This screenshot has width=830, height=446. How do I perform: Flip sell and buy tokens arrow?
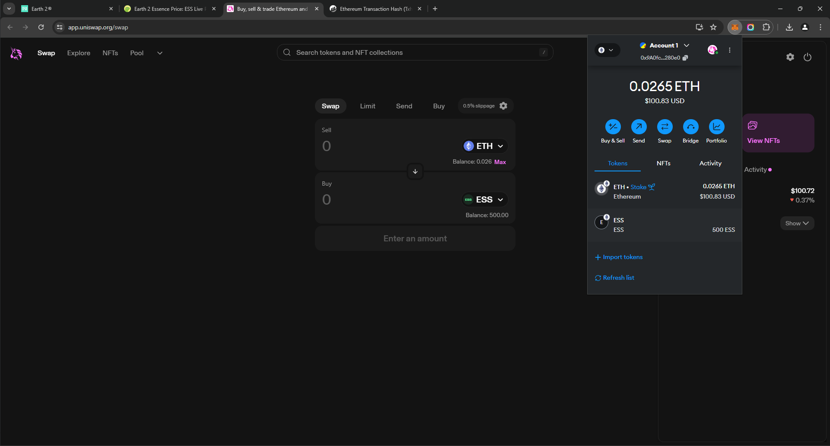point(415,171)
